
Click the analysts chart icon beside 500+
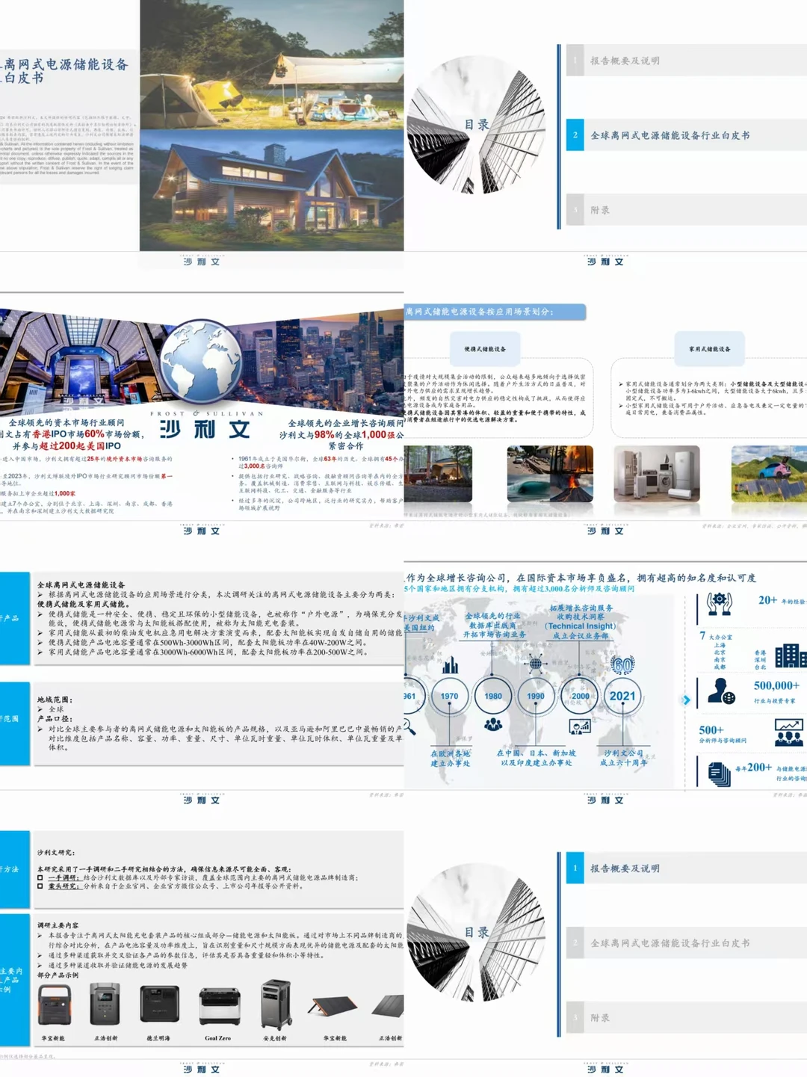coord(789,732)
